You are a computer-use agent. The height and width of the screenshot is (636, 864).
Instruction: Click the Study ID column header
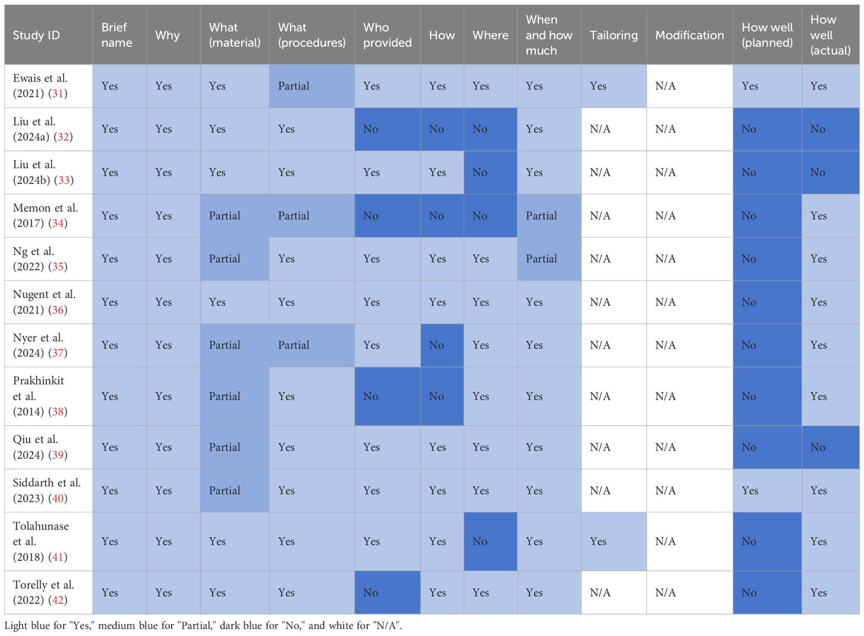pos(37,35)
